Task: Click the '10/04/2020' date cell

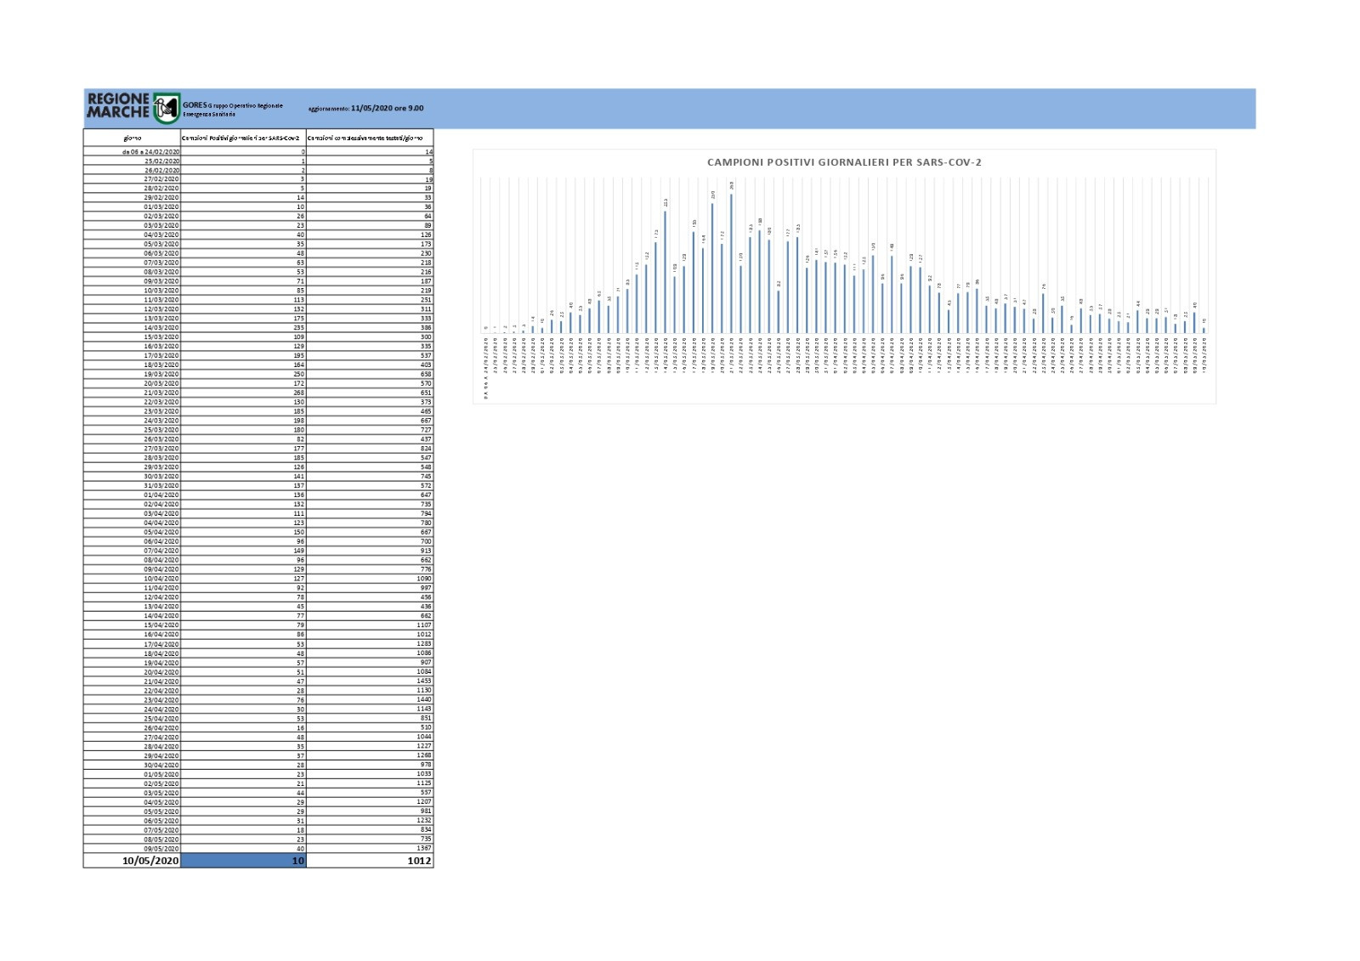Action: click(133, 579)
